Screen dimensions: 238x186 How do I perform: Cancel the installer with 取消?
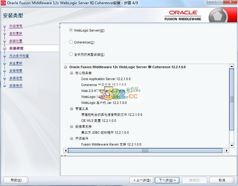222,180
